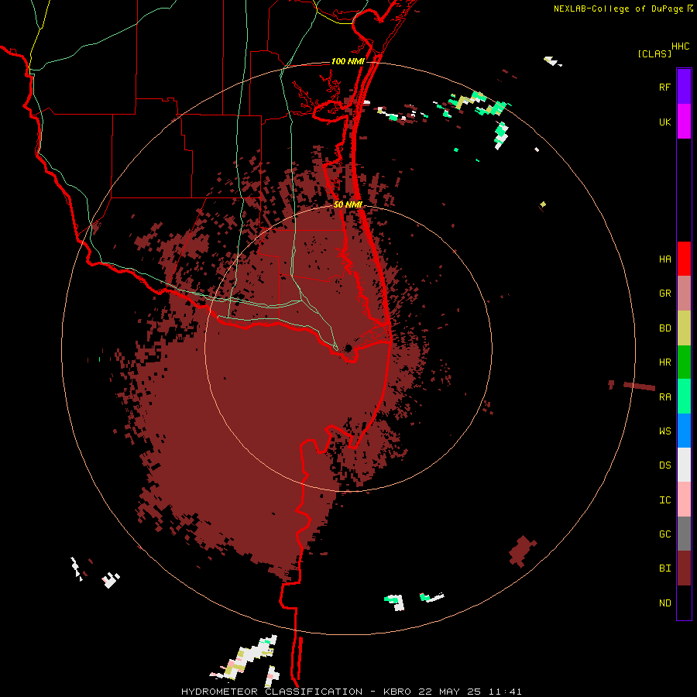
Task: Click the ND legend label text
Action: click(664, 603)
